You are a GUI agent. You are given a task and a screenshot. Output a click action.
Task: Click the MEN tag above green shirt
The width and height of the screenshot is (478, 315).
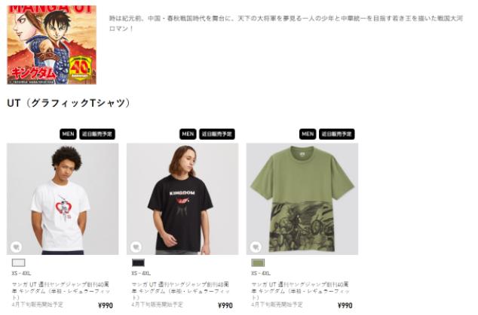click(308, 134)
